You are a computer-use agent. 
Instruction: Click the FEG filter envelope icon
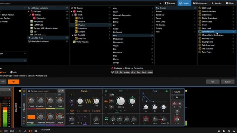[x=106, y=119]
